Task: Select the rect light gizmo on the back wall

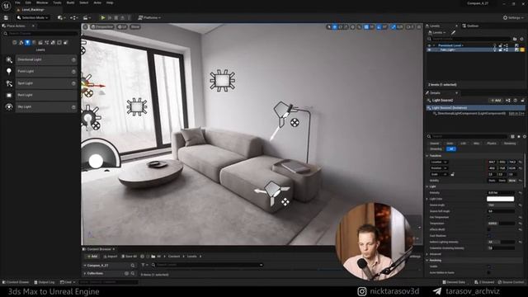Action: point(222,81)
